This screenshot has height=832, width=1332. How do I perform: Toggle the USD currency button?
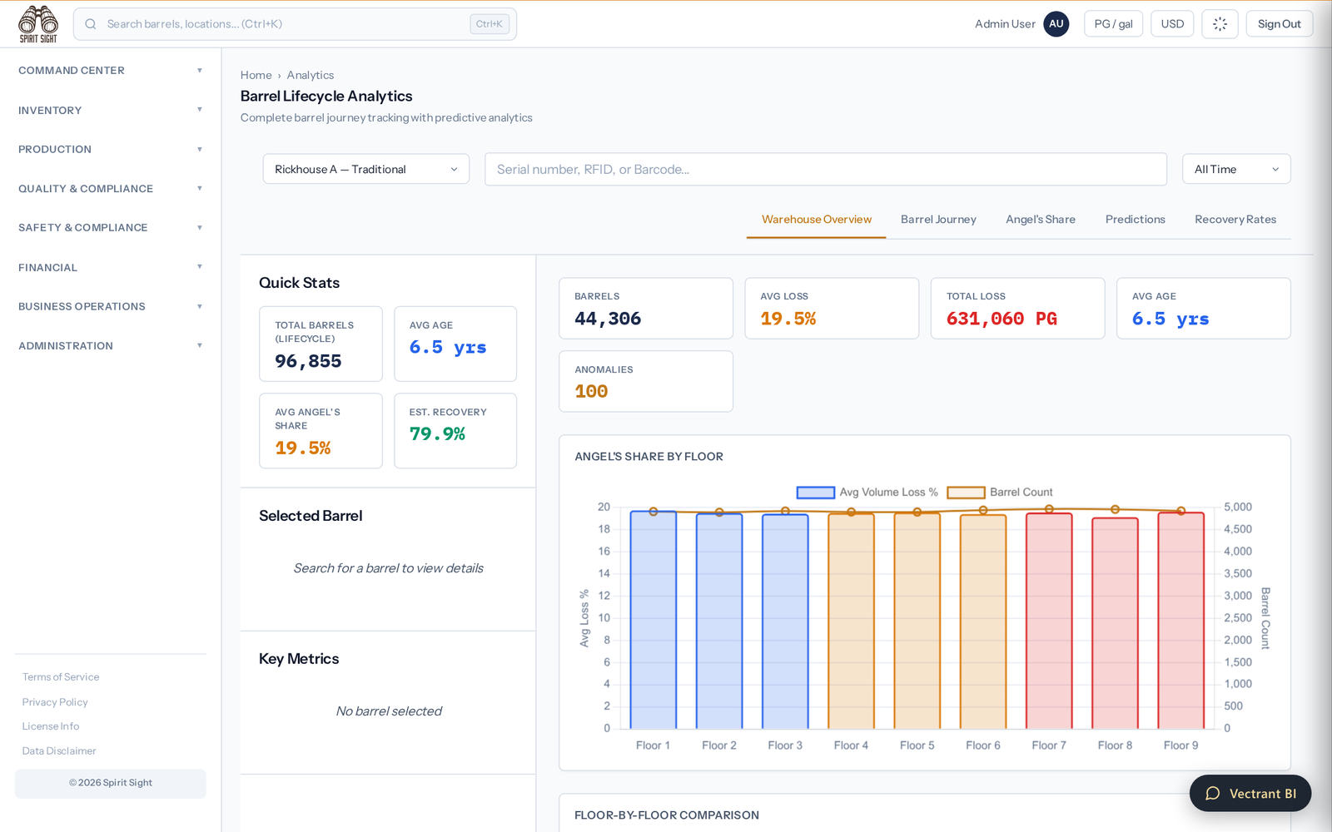[1172, 24]
